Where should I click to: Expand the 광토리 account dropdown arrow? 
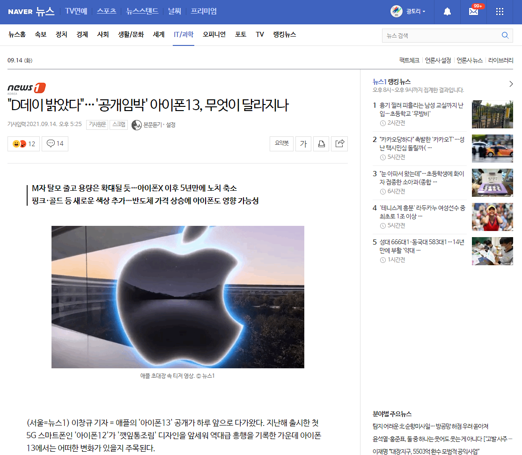click(x=424, y=12)
